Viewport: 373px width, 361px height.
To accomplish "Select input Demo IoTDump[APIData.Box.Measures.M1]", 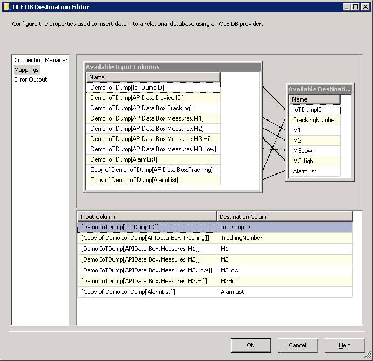I will click(x=153, y=118).
